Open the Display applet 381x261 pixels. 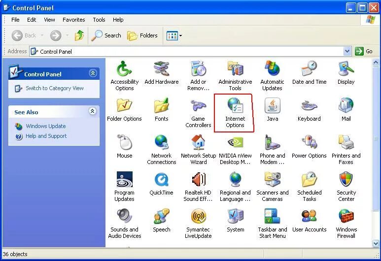coord(346,72)
